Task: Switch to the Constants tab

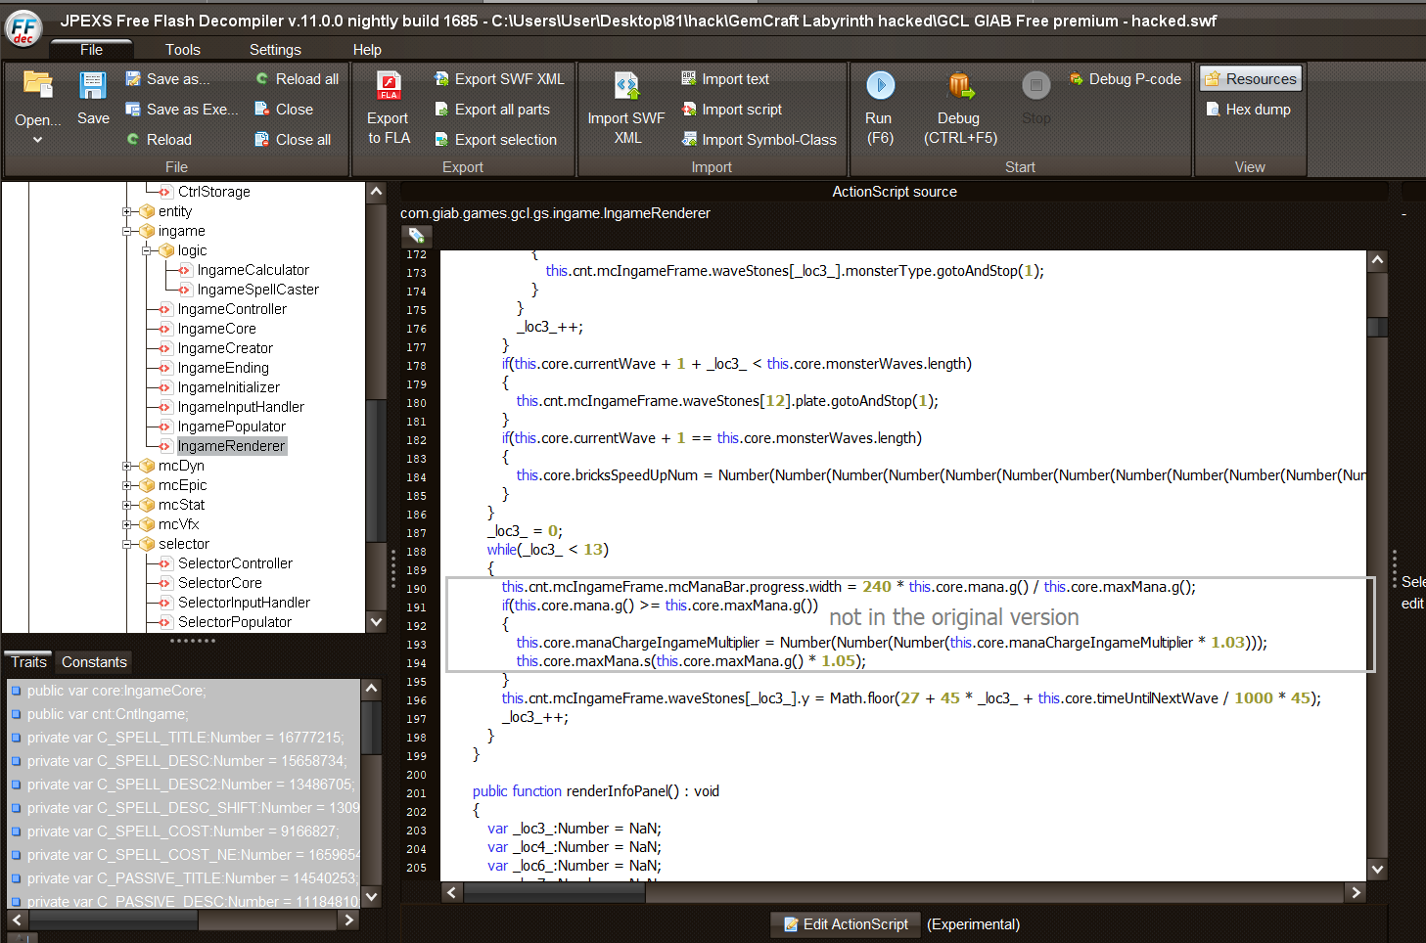Action: coord(94,662)
